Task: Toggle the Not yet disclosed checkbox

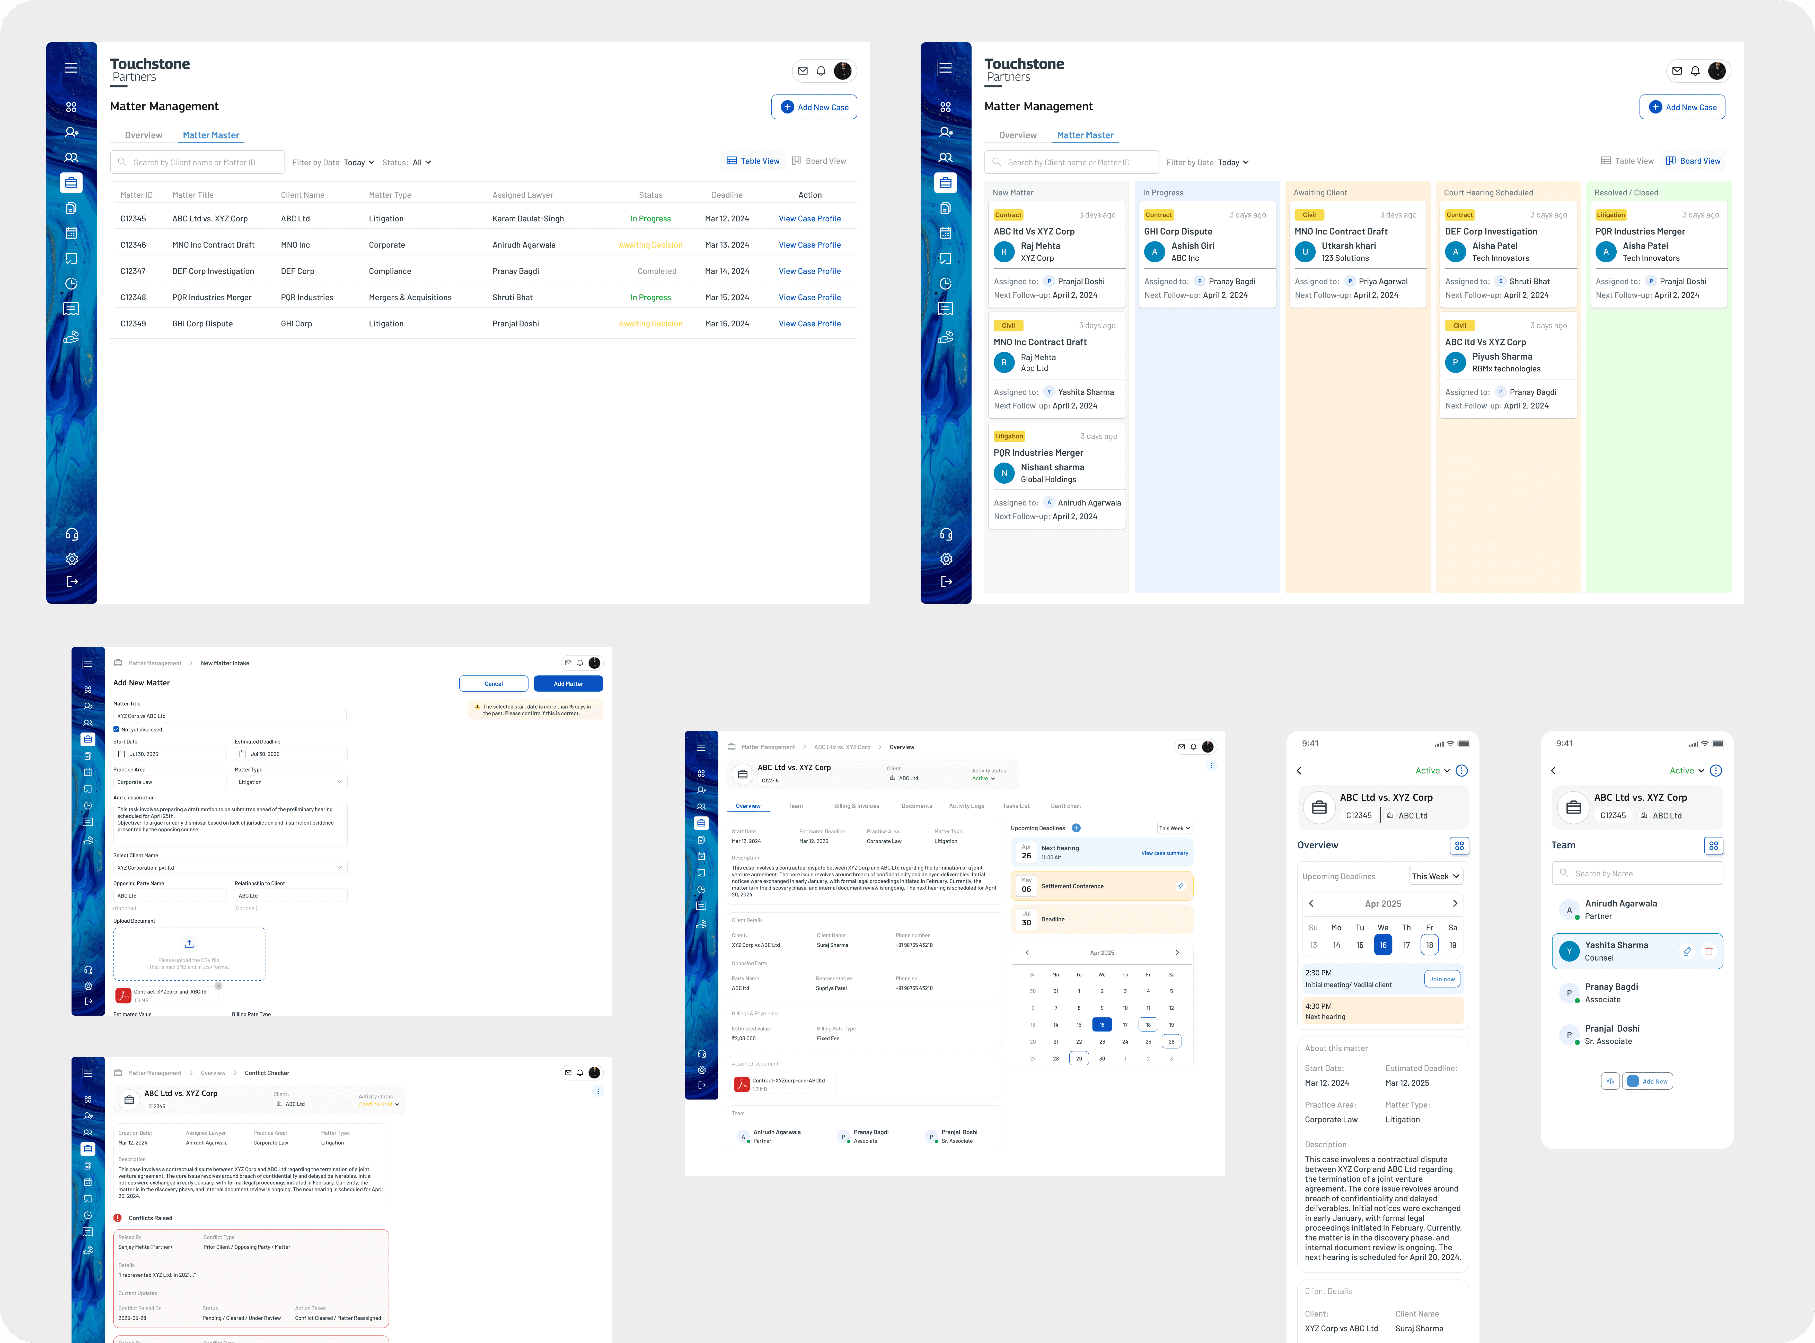Action: pos(116,729)
